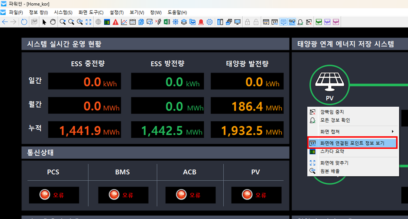Click the PCS communication status red indicator
The image size is (408, 219).
coord(45,195)
